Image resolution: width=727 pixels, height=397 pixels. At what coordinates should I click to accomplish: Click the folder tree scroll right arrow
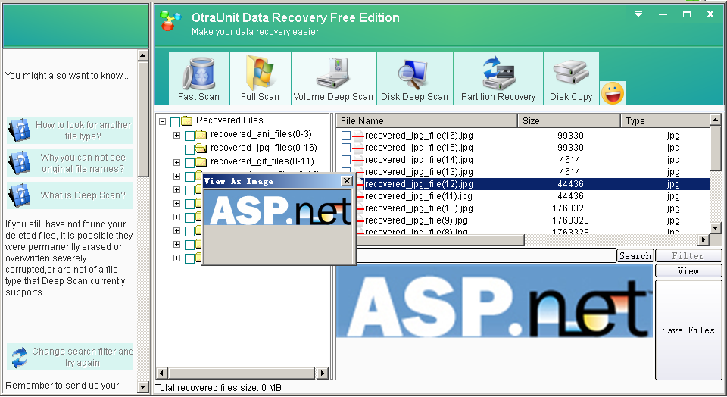point(323,373)
